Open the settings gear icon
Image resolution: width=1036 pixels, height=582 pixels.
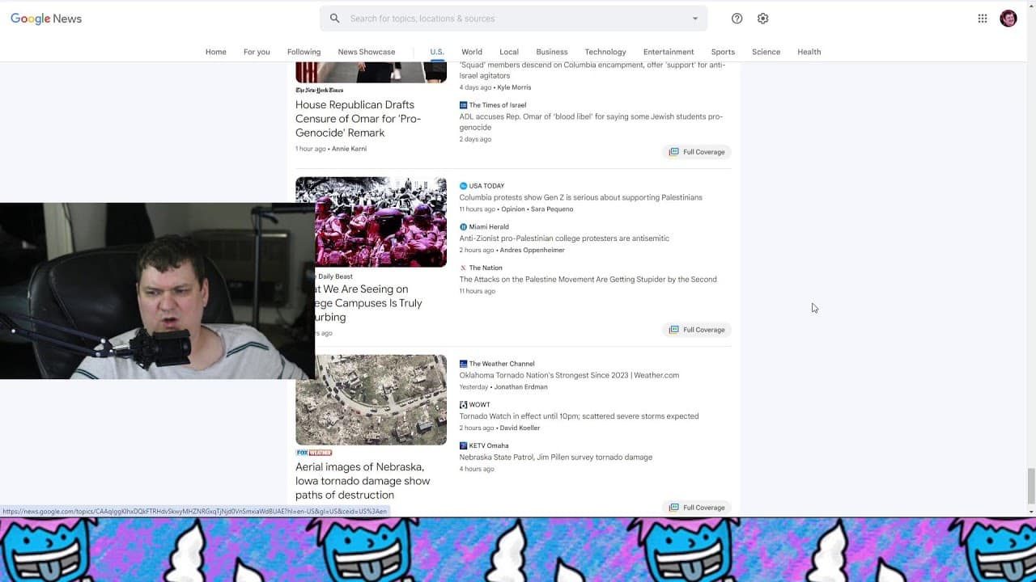click(x=762, y=19)
